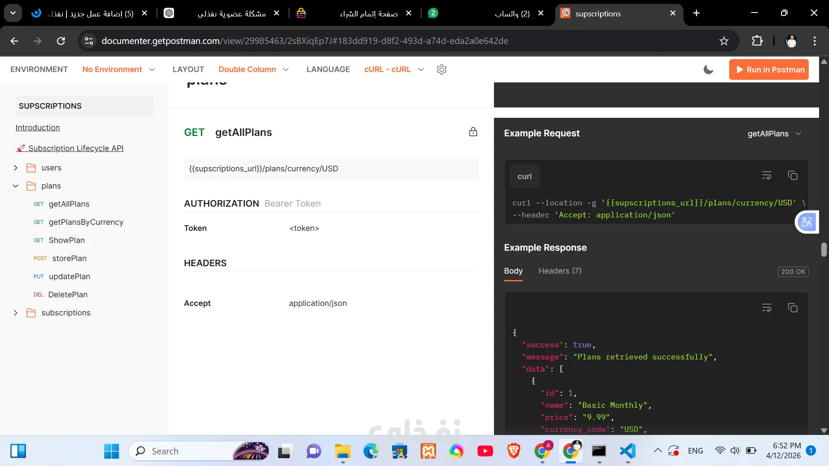Open Visual Studio Code from taskbar
829x466 pixels.
[x=627, y=451]
